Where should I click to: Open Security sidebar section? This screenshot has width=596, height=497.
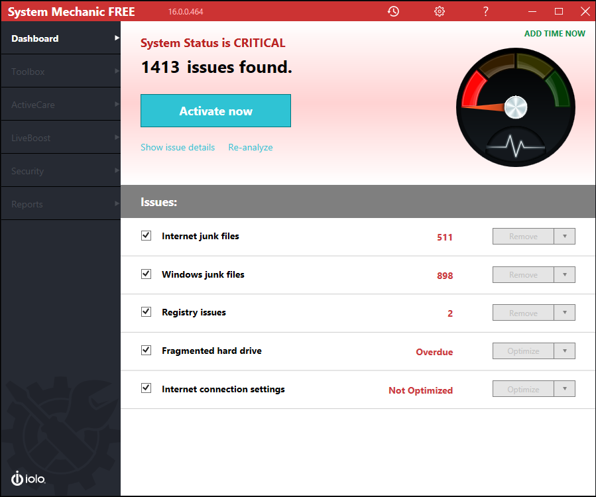61,170
